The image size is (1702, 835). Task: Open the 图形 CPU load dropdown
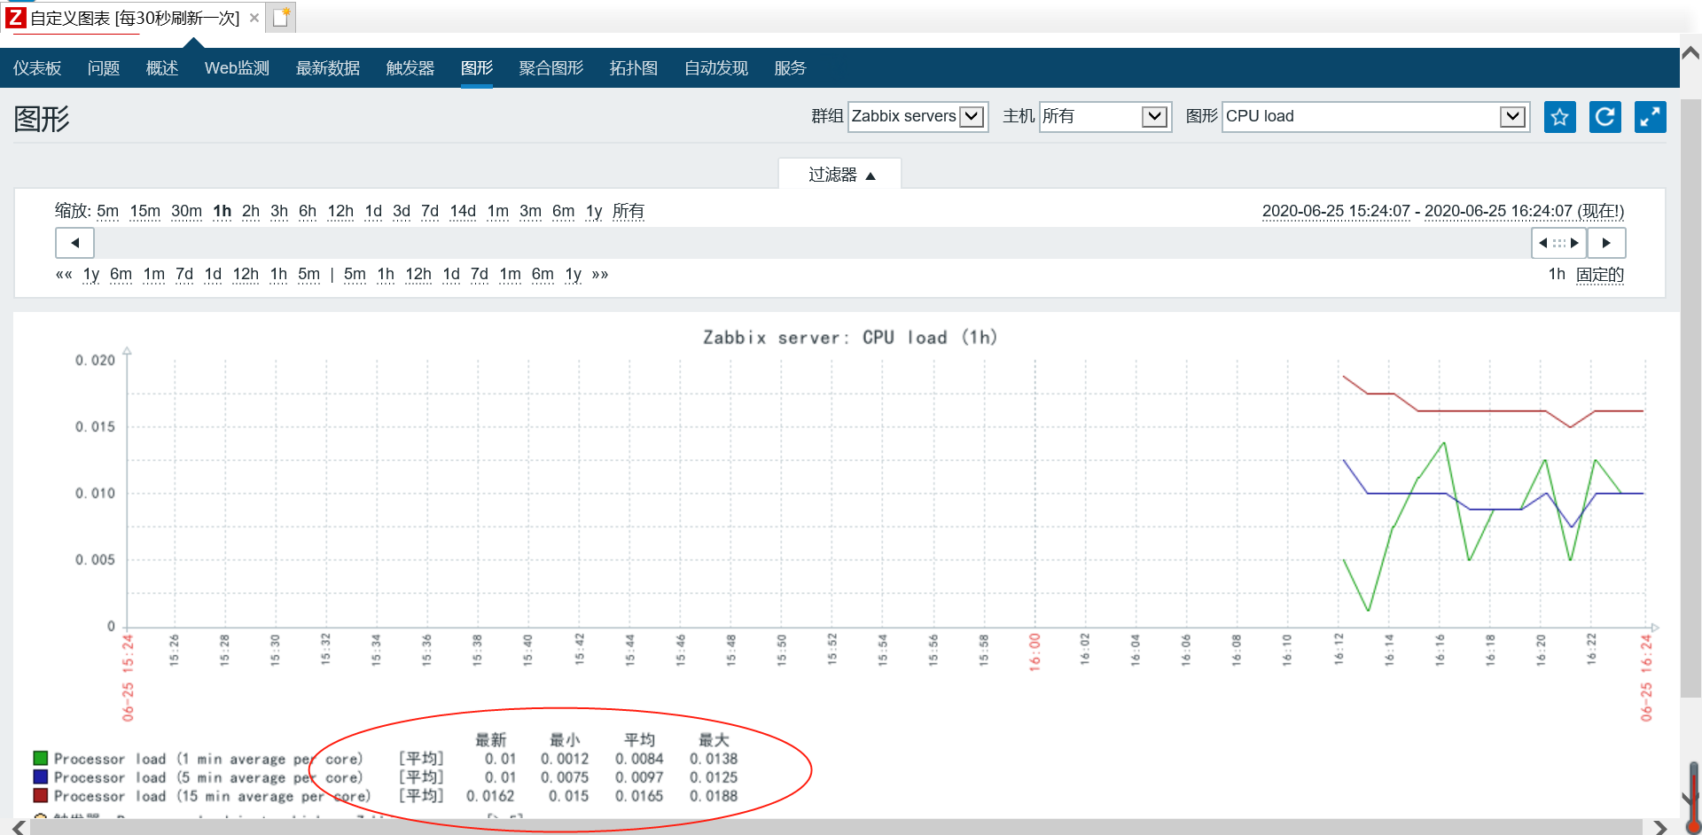pyautogui.click(x=1376, y=116)
